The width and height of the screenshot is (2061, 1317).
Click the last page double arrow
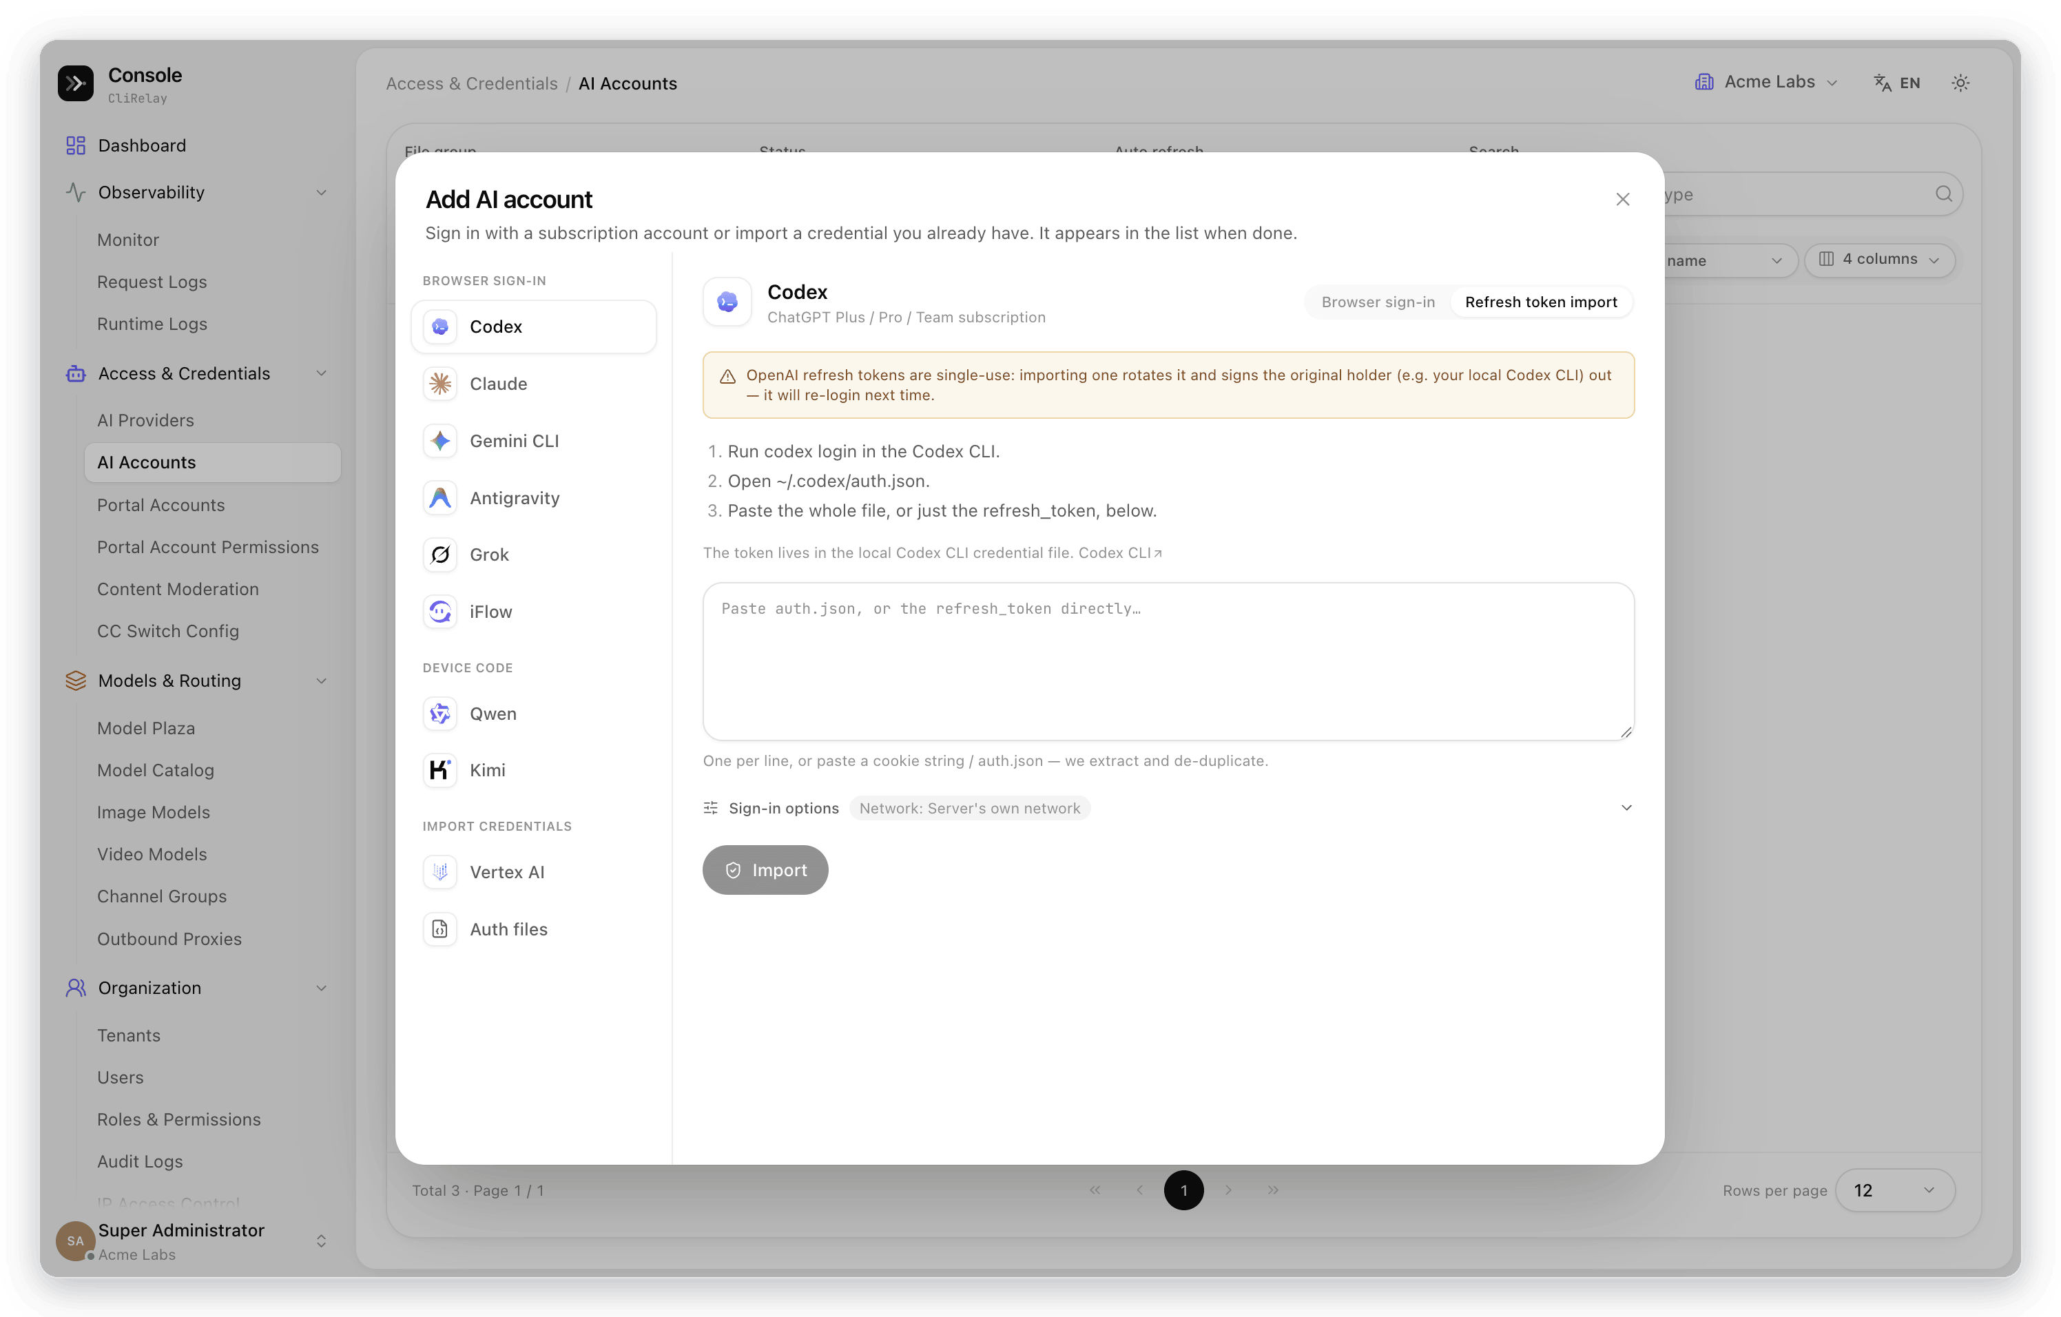pyautogui.click(x=1273, y=1190)
